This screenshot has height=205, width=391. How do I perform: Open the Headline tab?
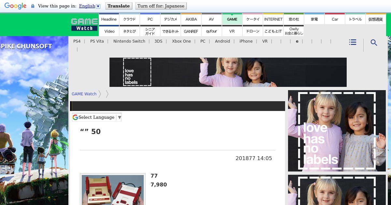click(109, 19)
